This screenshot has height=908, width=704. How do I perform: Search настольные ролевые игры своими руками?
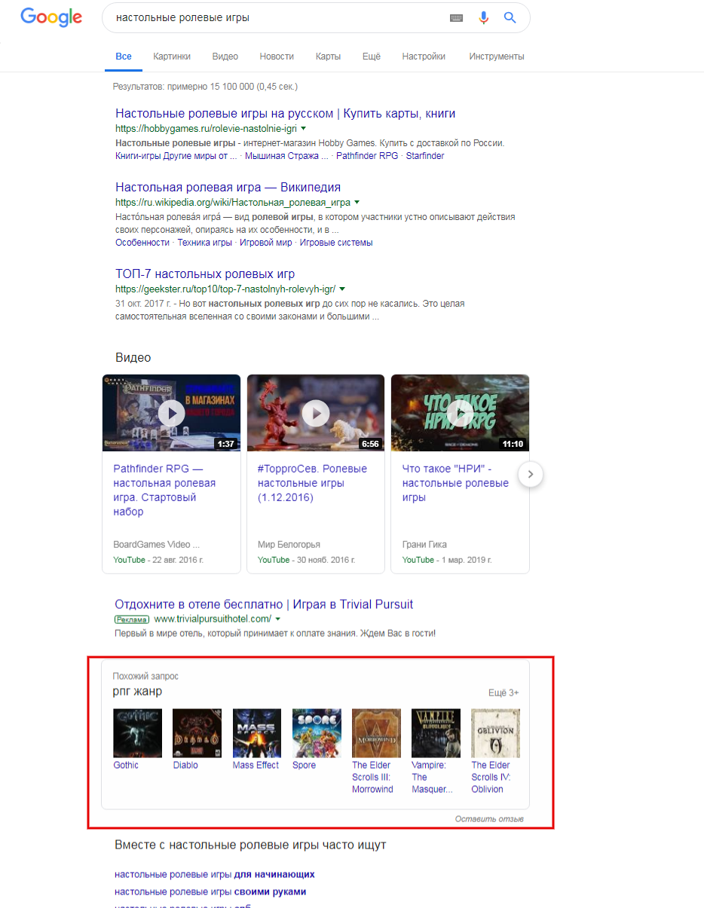point(210,892)
